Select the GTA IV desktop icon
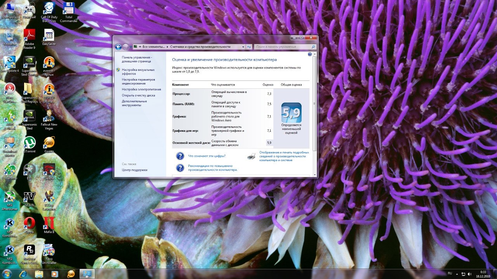Screen dimensions: 497x279 click(30, 196)
